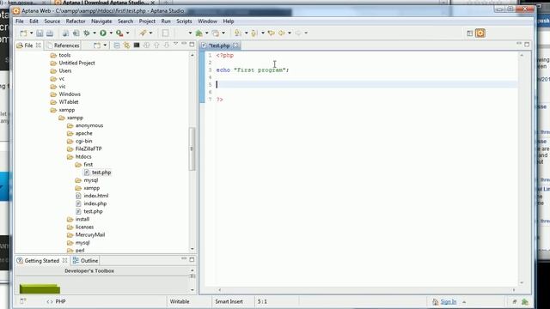Open the File menu
Image resolution: width=550 pixels, height=309 pixels.
point(19,21)
